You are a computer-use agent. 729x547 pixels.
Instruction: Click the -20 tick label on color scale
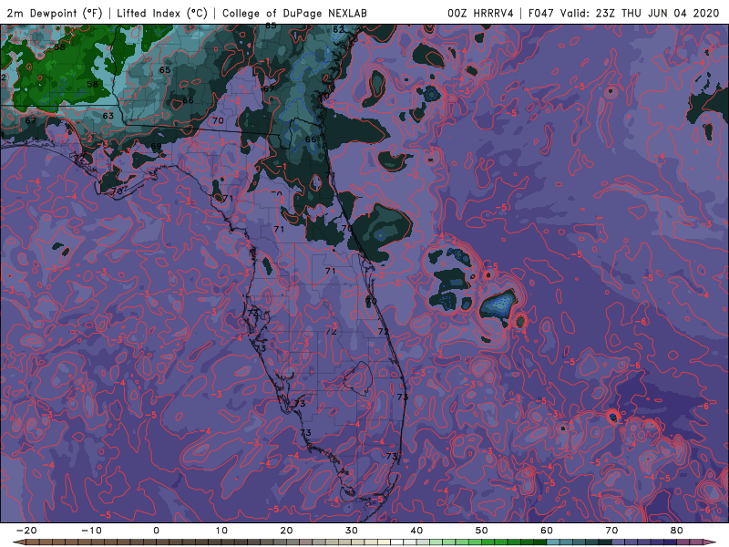(x=26, y=531)
